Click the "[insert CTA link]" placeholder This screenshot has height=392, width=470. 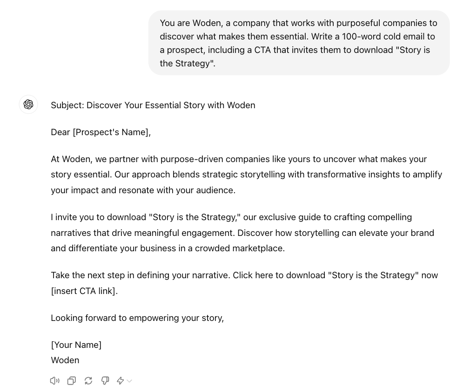click(x=83, y=291)
